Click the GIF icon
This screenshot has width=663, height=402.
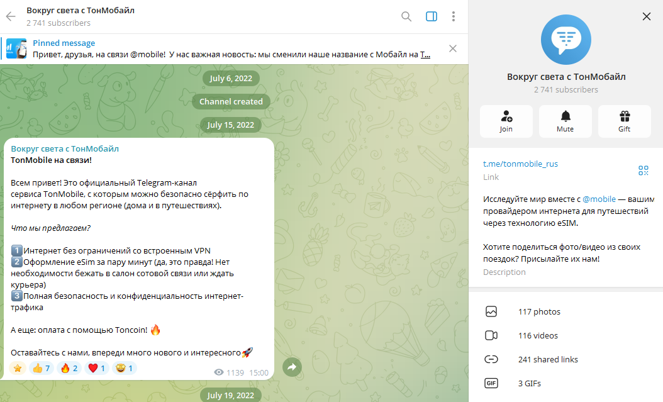[491, 383]
